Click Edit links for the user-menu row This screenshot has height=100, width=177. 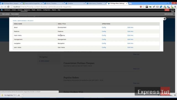pos(130,47)
